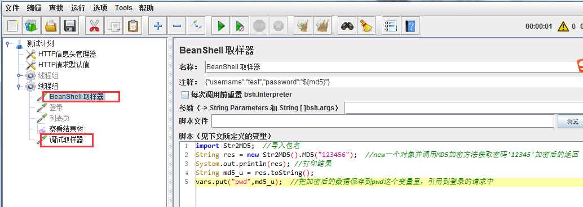Click the elapsed time 00:00:01
Image resolution: width=583 pixels, height=207 pixels.
[539, 26]
